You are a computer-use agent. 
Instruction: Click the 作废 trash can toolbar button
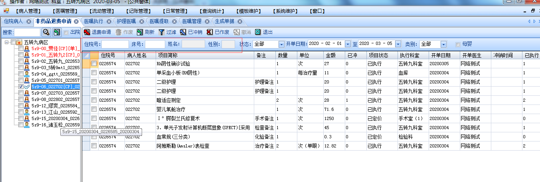pyautogui.click(x=124, y=32)
